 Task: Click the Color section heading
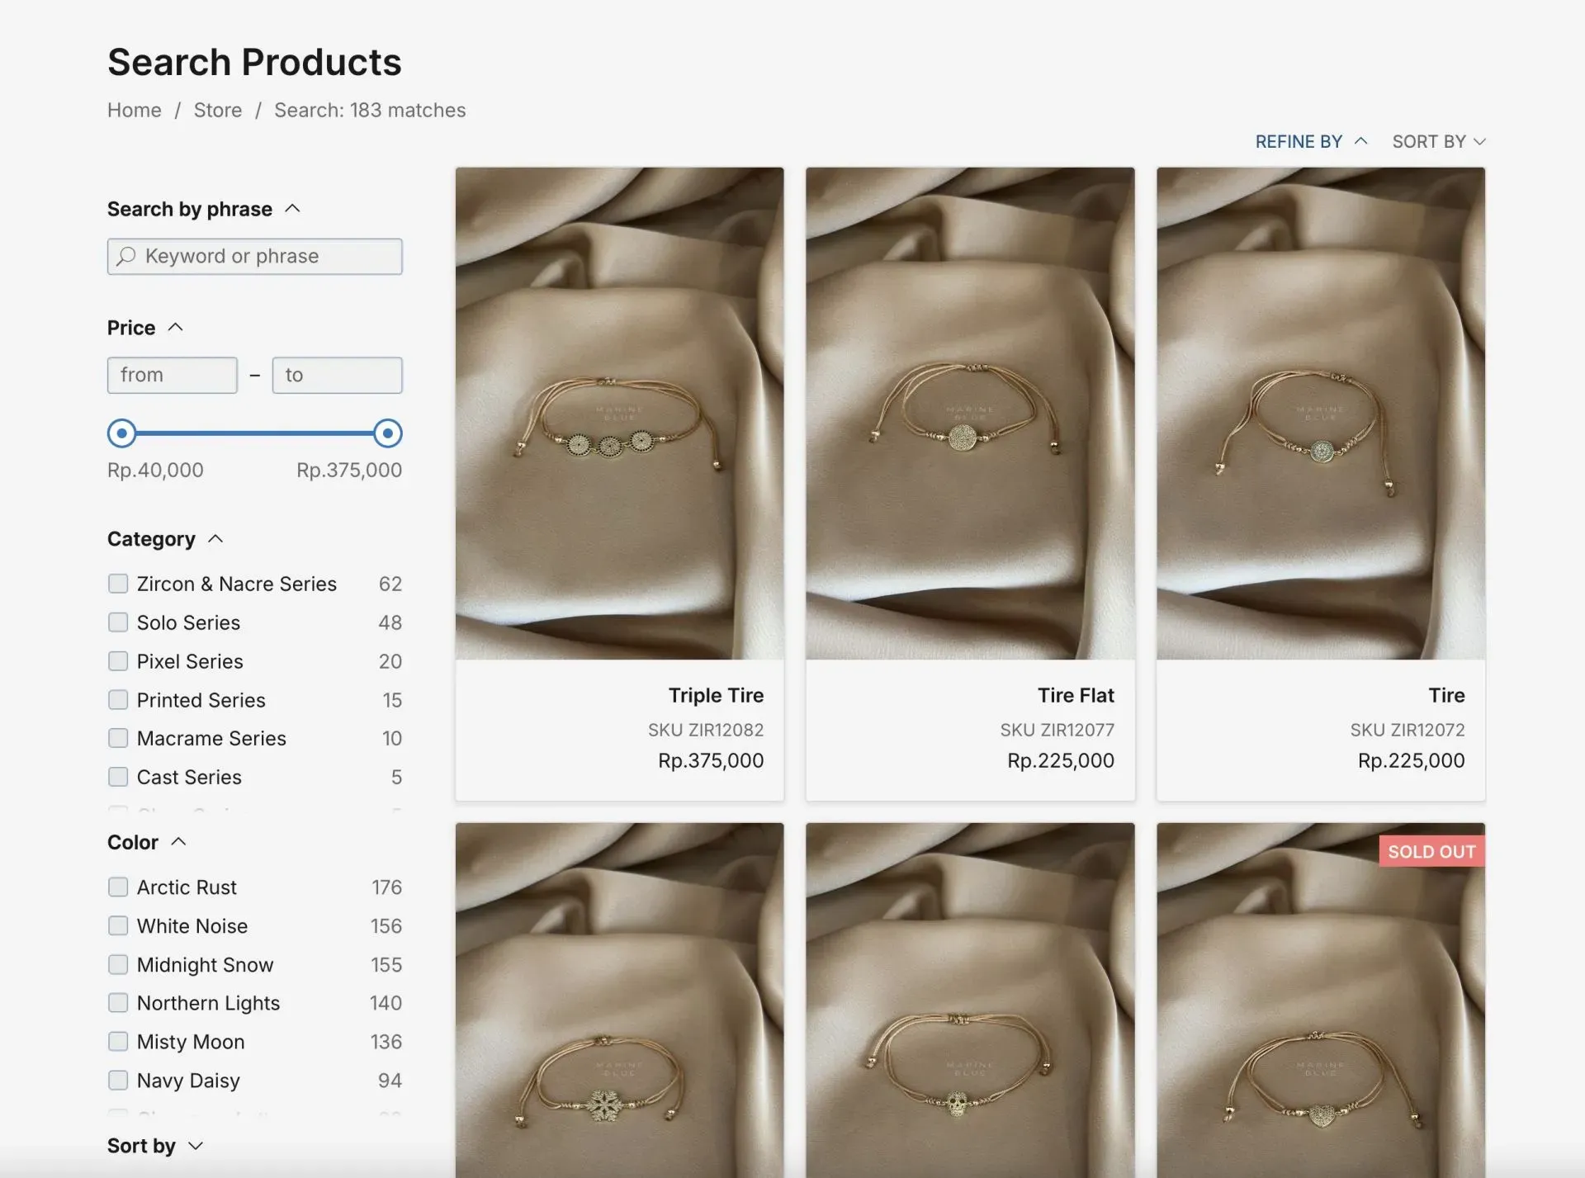tap(133, 843)
